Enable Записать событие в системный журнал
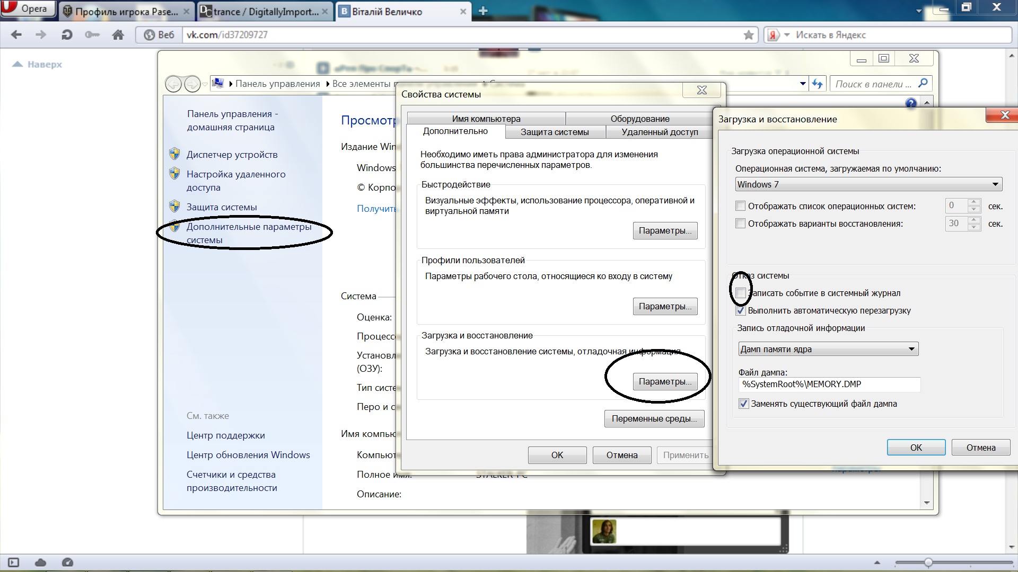The height and width of the screenshot is (572, 1018). [x=741, y=293]
